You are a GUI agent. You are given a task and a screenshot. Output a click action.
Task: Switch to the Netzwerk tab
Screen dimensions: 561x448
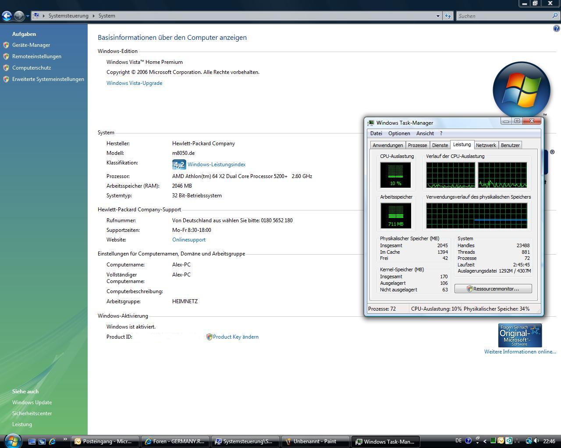coord(486,145)
